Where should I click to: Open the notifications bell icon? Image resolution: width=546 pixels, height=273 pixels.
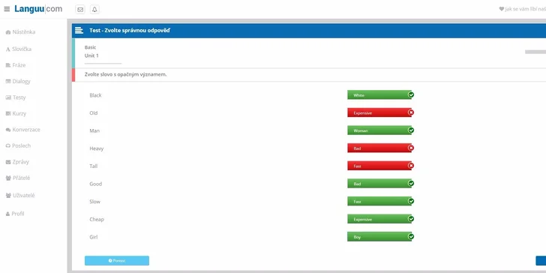click(94, 10)
